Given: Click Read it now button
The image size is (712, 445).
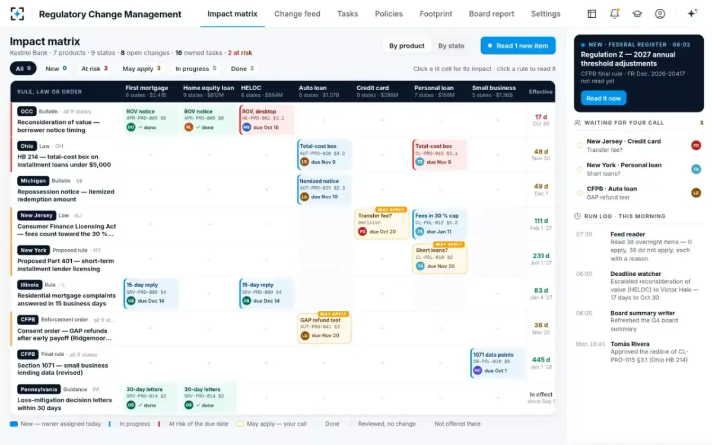Looking at the screenshot, I should click(603, 98).
